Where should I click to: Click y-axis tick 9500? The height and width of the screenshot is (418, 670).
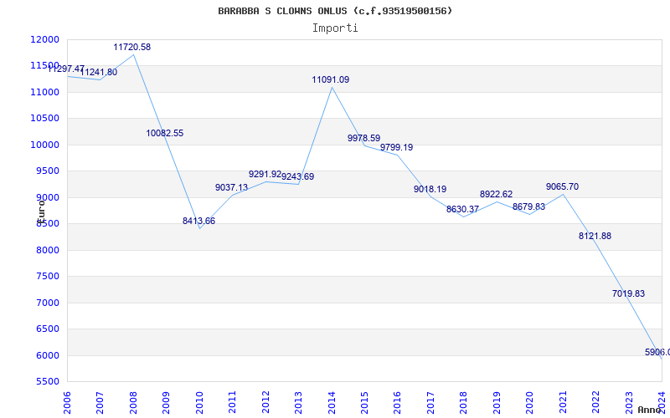pyautogui.click(x=48, y=171)
